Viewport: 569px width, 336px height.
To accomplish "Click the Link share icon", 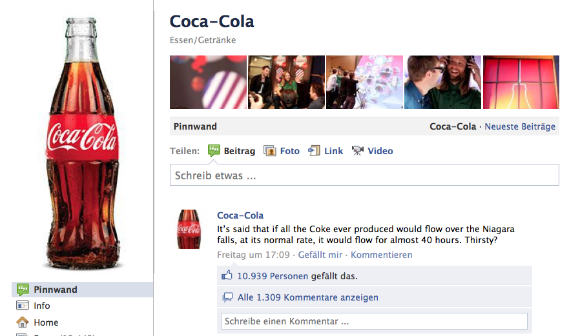I will coord(315,150).
